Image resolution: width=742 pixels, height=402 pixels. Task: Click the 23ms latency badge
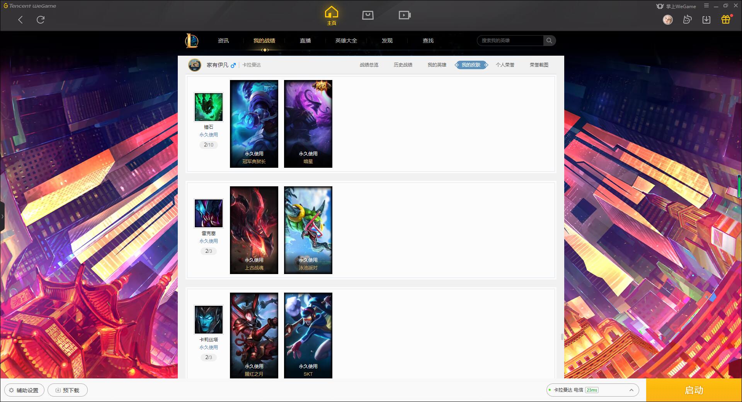click(592, 390)
